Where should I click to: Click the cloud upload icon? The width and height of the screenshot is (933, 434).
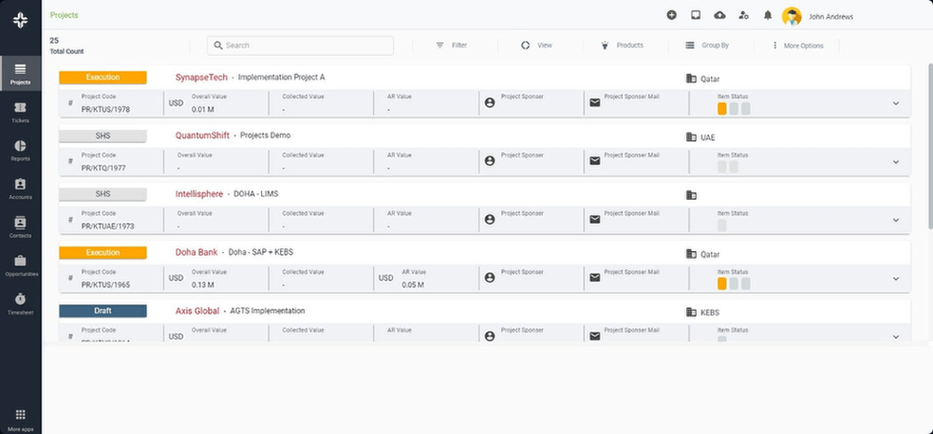(x=719, y=15)
